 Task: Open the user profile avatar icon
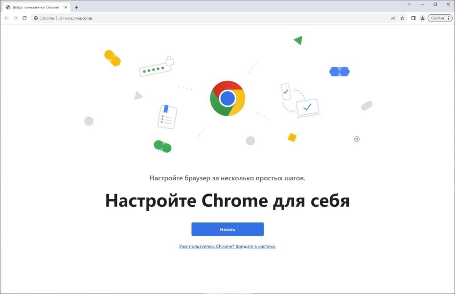[423, 18]
